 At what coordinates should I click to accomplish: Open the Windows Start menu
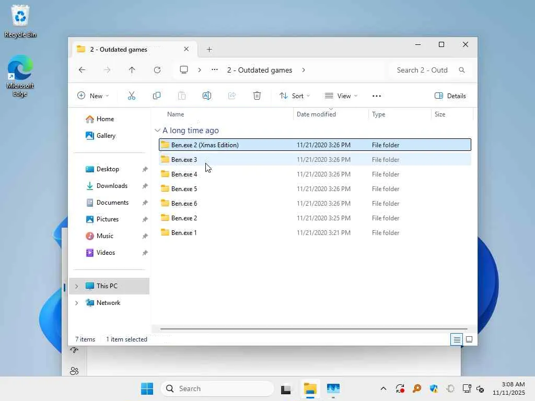coord(147,388)
